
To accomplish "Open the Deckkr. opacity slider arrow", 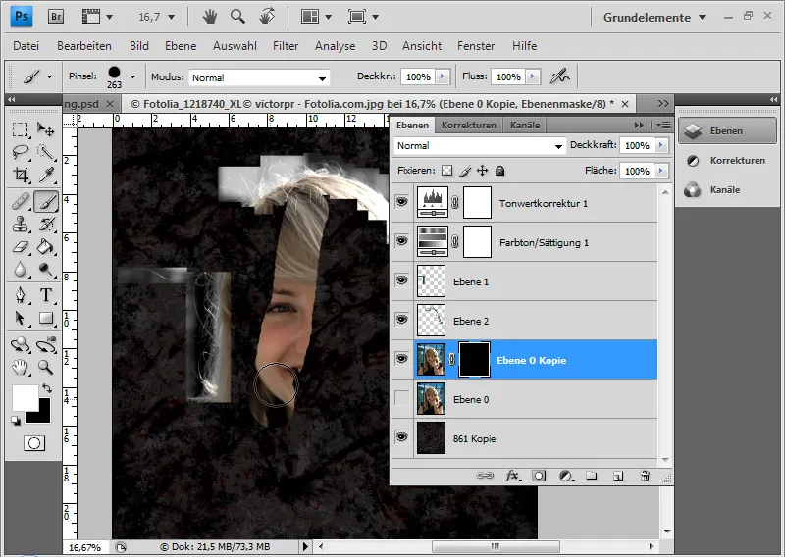I will 443,76.
